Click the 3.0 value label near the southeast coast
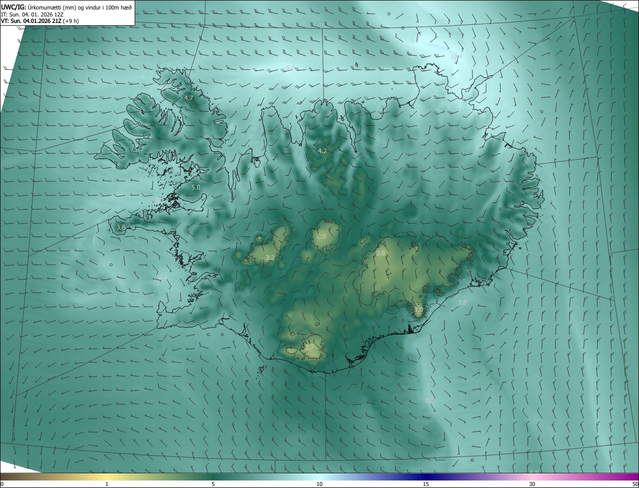 click(418, 310)
